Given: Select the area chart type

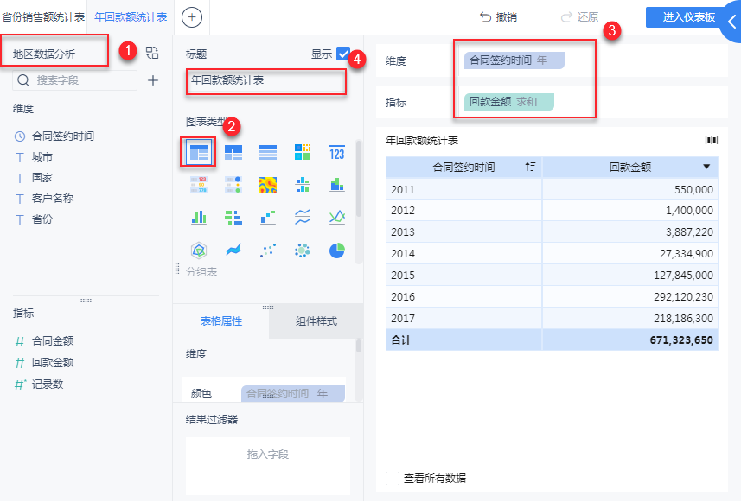Looking at the screenshot, I should point(233,250).
